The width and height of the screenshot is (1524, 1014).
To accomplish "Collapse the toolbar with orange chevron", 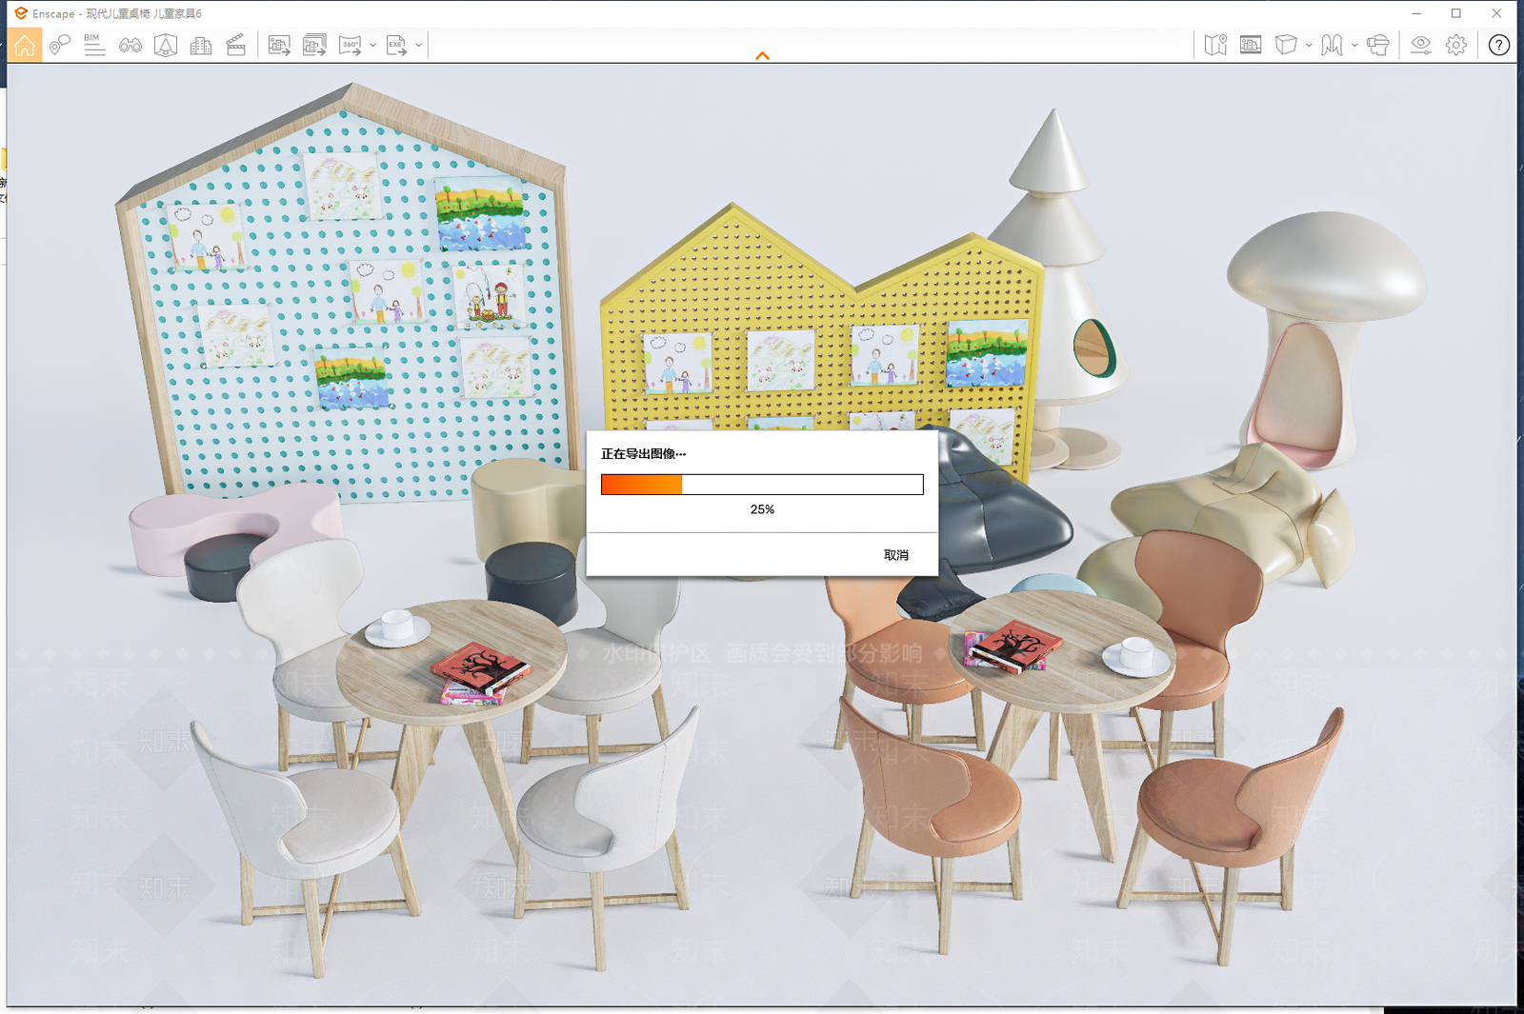I will pos(762,56).
